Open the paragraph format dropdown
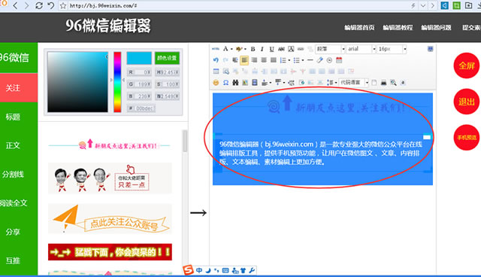The width and height of the screenshot is (481, 277). point(331,49)
